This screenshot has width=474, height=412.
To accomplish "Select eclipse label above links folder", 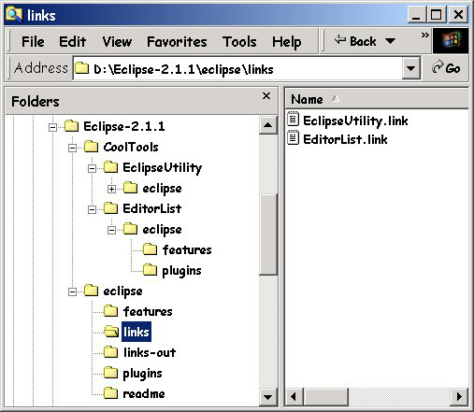I will point(122,291).
